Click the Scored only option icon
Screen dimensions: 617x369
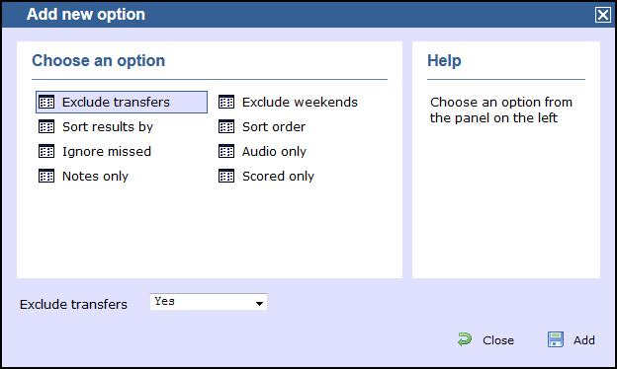point(226,177)
